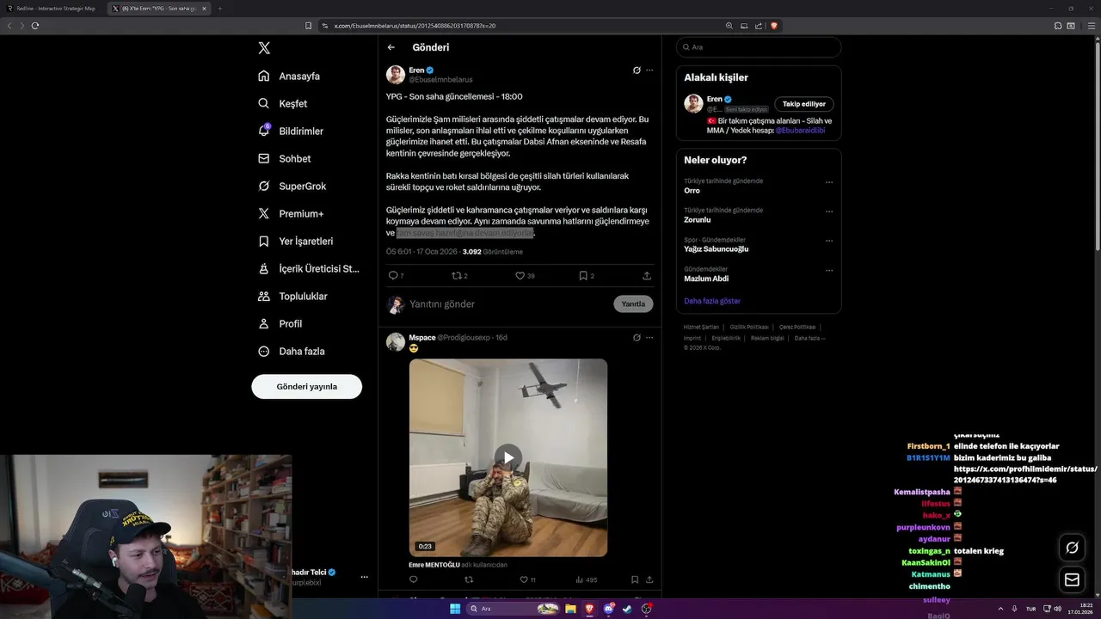
Task: Open more options on Mspace reply
Action: pos(649,338)
